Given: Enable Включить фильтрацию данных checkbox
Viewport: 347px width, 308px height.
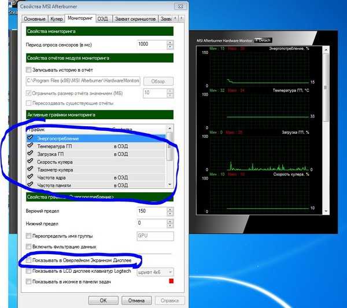Looking at the screenshot, I should coord(28,247).
